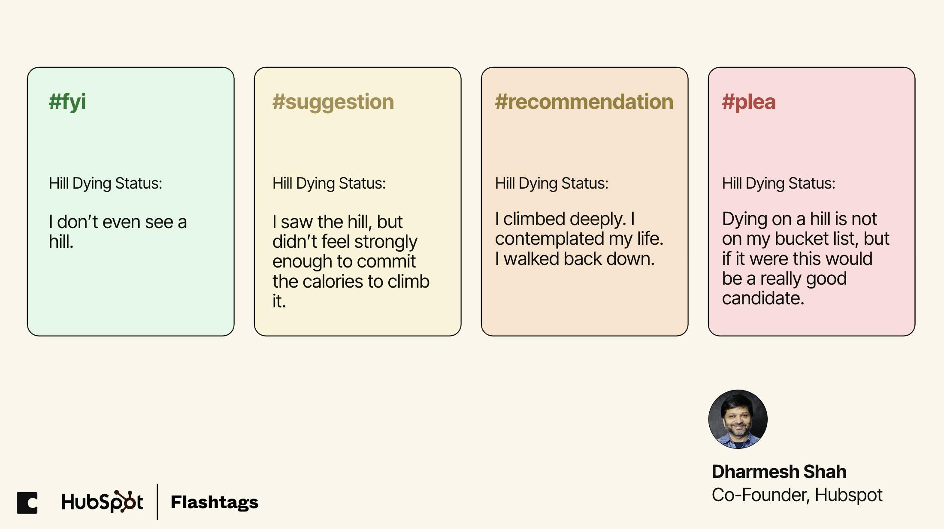Click the "Dying on a hill" paragraph

tap(805, 258)
